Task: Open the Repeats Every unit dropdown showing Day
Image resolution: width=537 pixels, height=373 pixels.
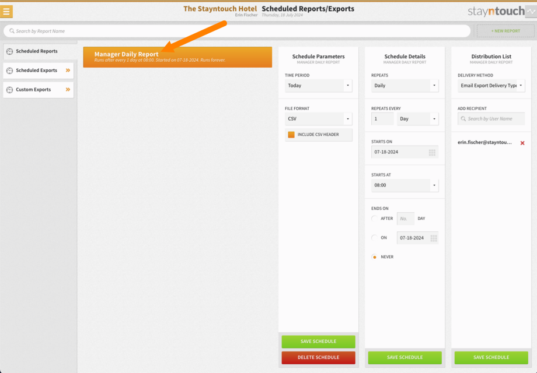Action: (417, 119)
